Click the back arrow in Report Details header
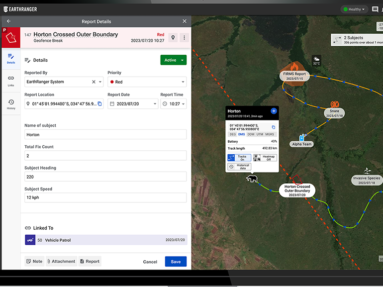This screenshot has width=383, height=287. tap(8, 21)
